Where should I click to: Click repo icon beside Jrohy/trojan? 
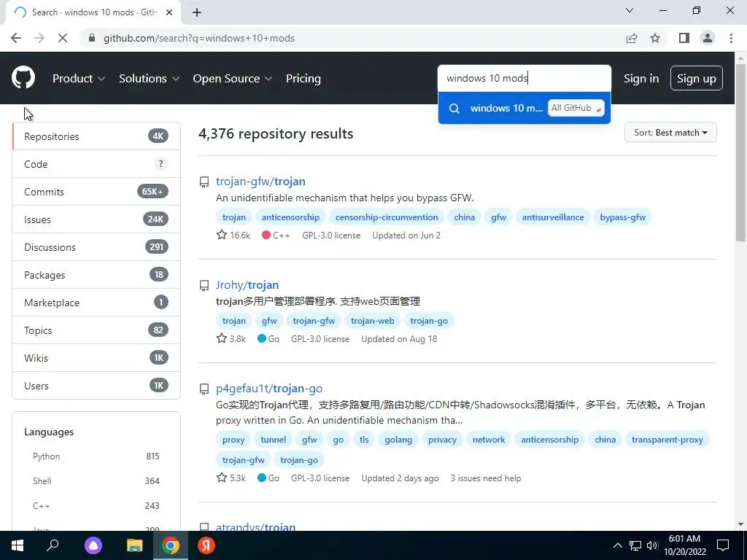(x=204, y=285)
